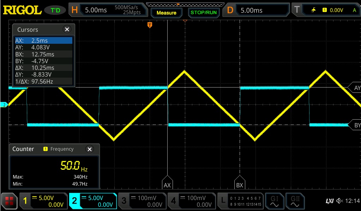The image size is (361, 211).
Task: Select the 1/ΔX 97.56Hz row
Action: coord(44,82)
